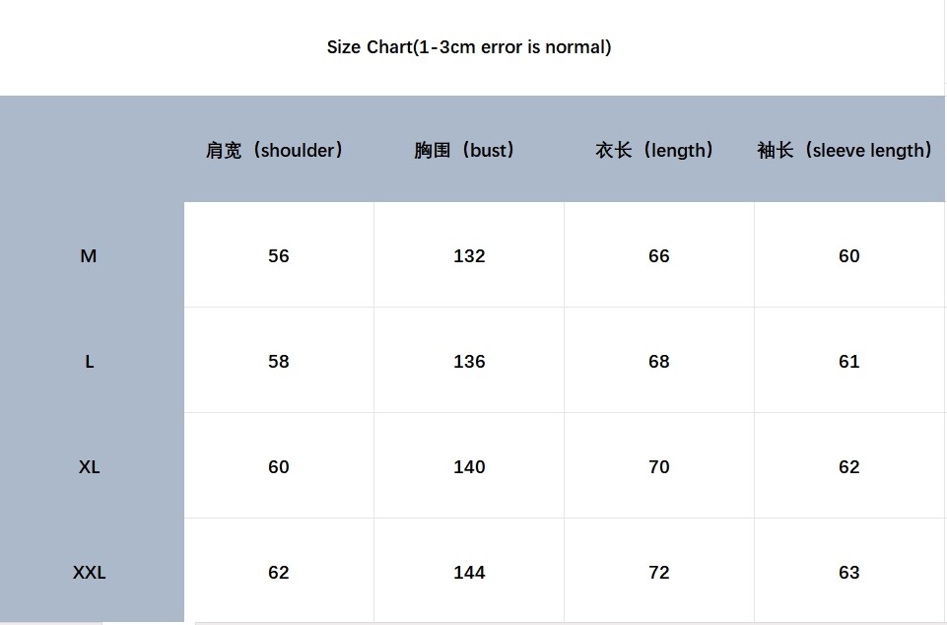This screenshot has width=947, height=625.
Task: Select the L shoulder value 58
Action: [x=279, y=362]
